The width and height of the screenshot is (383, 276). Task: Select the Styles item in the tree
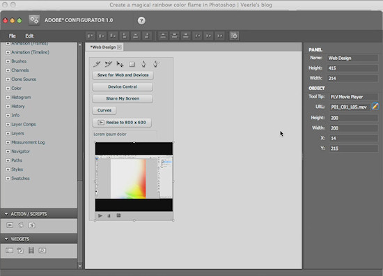tap(17, 169)
